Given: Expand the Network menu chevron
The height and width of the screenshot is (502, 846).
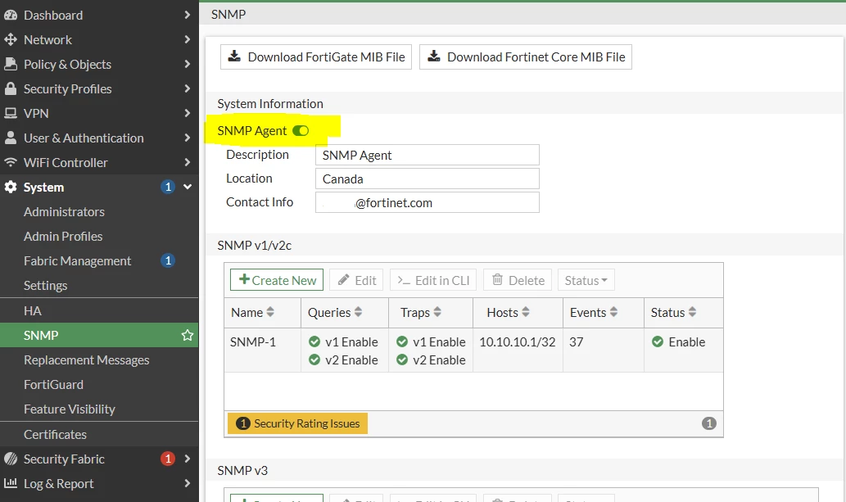Looking at the screenshot, I should [x=187, y=39].
